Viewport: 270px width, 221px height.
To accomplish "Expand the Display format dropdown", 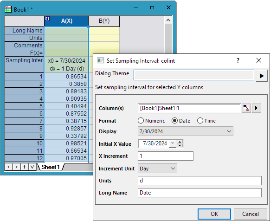I will (186, 131).
